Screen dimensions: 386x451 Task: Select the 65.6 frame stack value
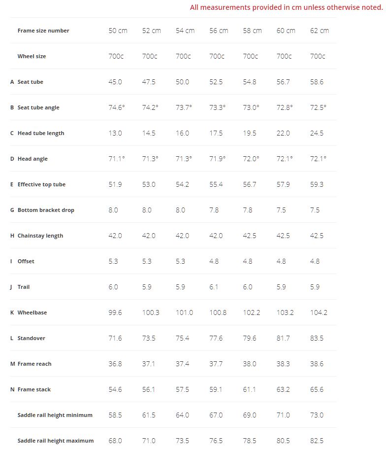pyautogui.click(x=317, y=389)
